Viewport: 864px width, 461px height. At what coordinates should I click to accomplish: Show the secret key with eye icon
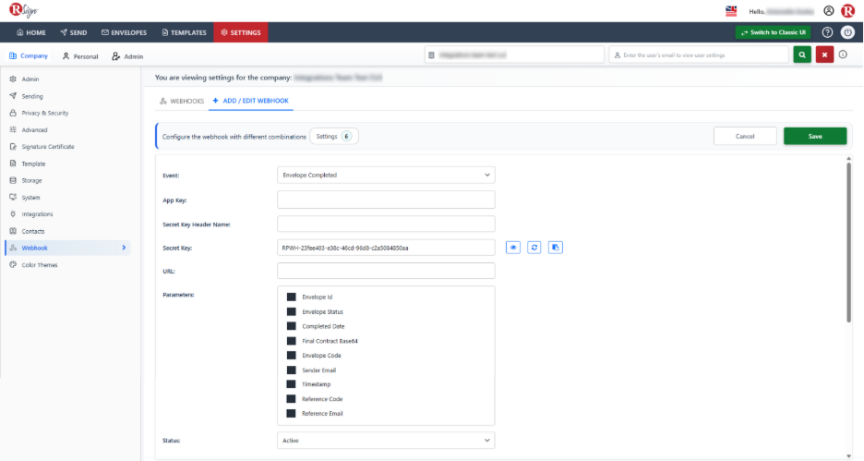(x=513, y=248)
